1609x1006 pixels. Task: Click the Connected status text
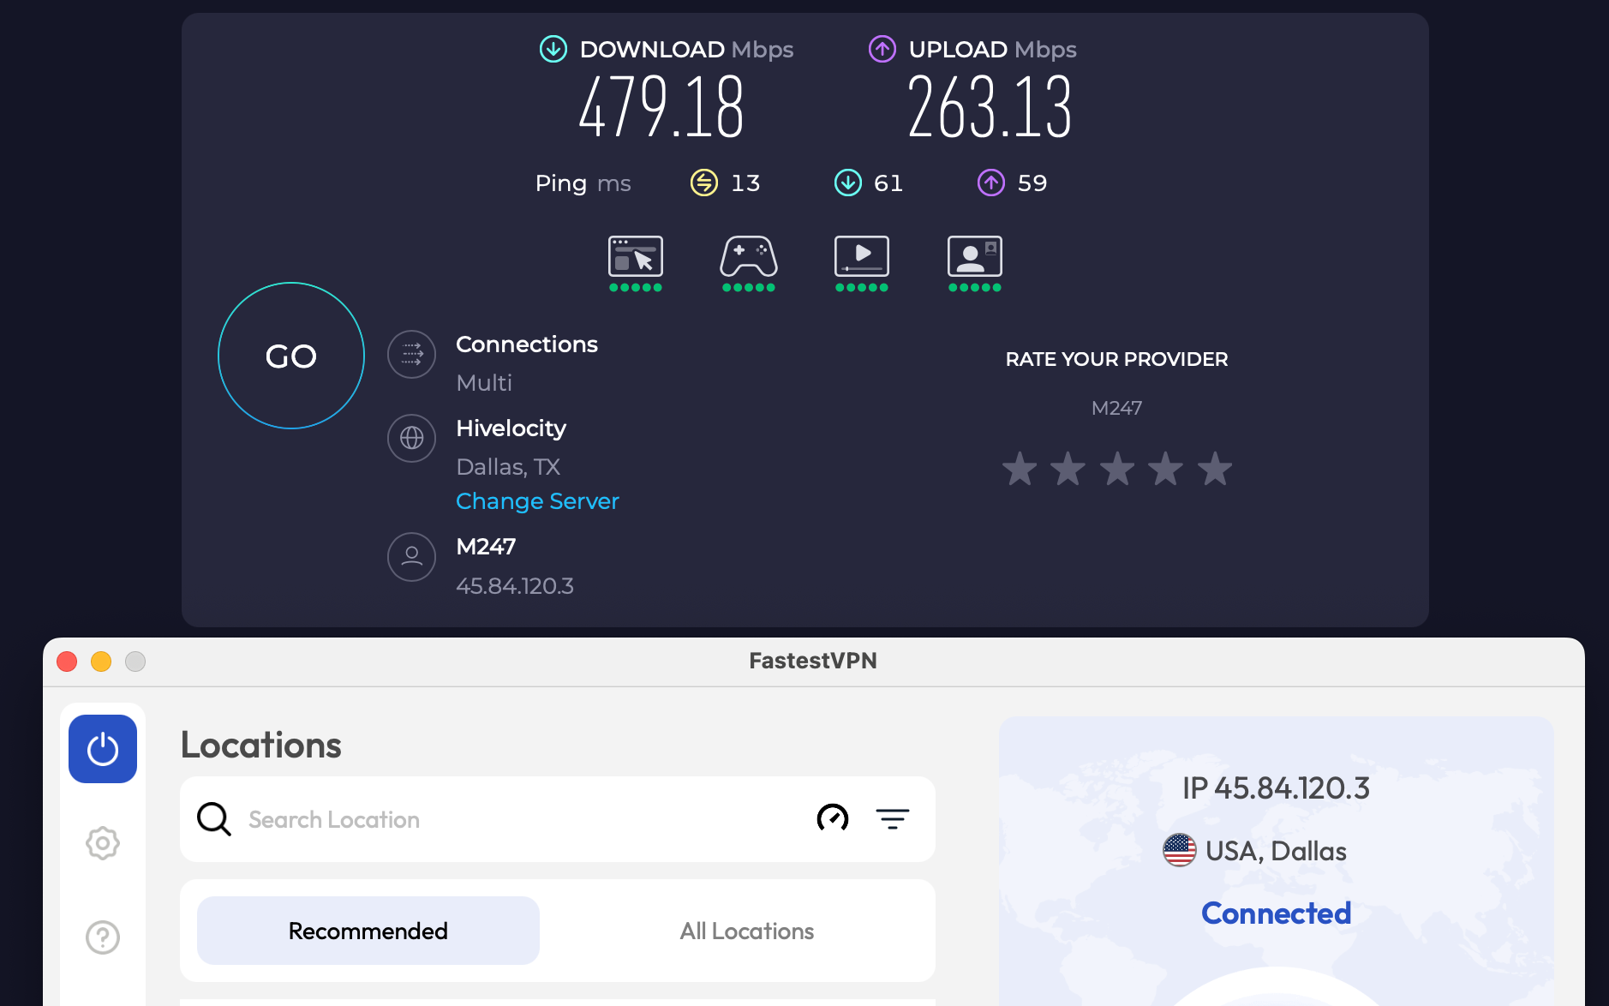1277,913
